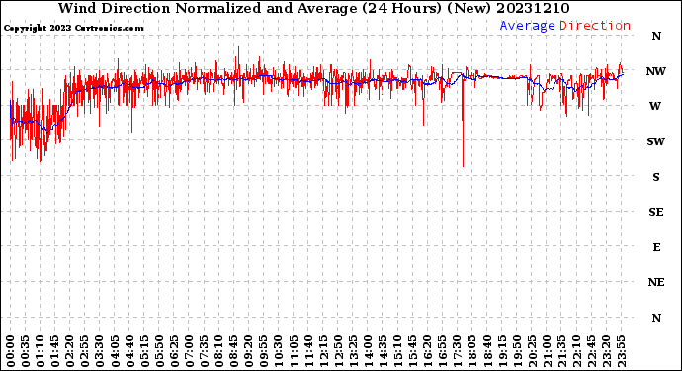Select the 03:30 time tick label
The width and height of the screenshot is (682, 371).
tap(100, 351)
